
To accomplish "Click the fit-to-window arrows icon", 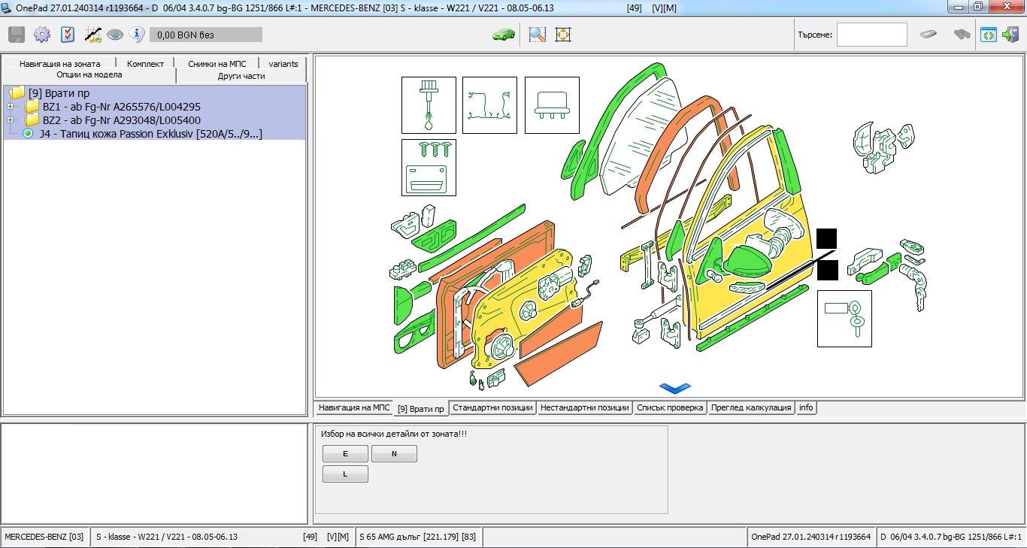I will pyautogui.click(x=563, y=35).
